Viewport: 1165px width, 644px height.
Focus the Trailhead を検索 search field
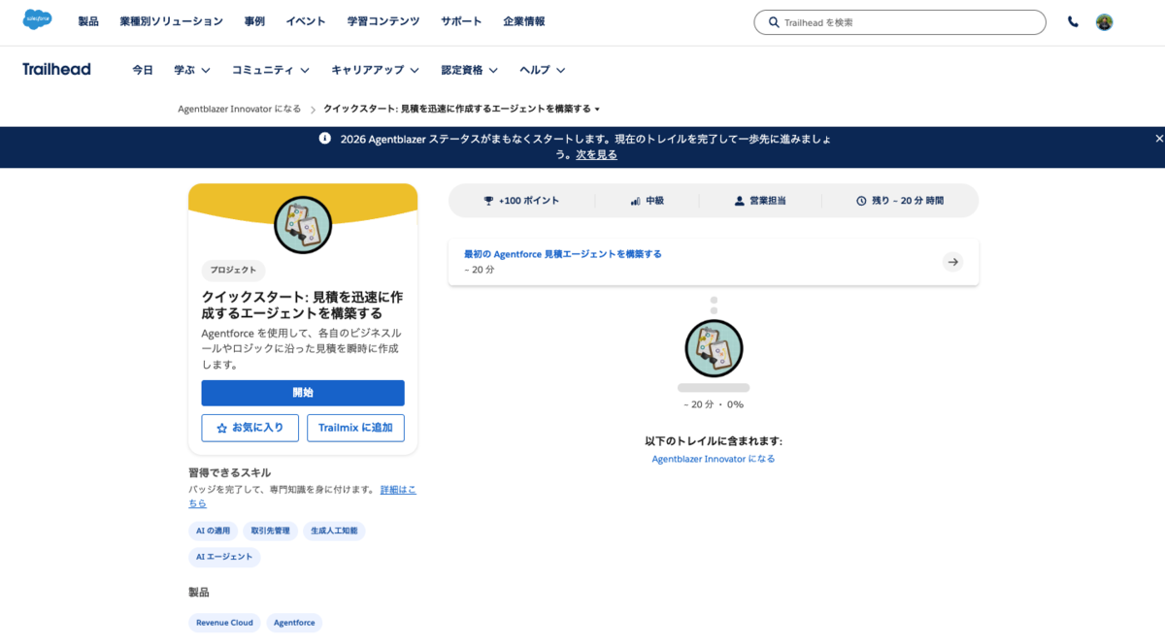coord(900,22)
